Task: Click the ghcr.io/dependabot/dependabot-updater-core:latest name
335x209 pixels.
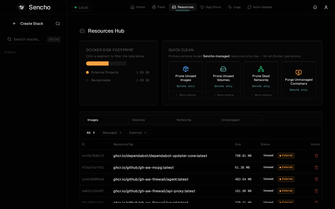Action: click(160, 156)
